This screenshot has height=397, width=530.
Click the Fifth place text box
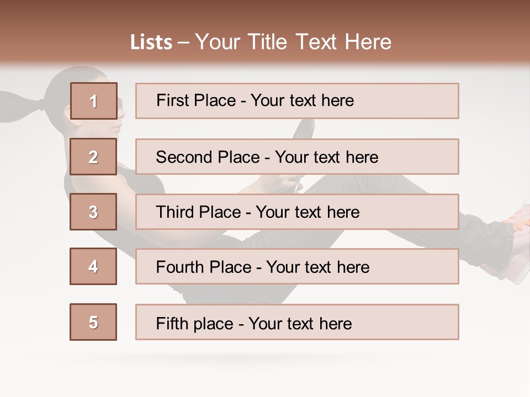(297, 323)
